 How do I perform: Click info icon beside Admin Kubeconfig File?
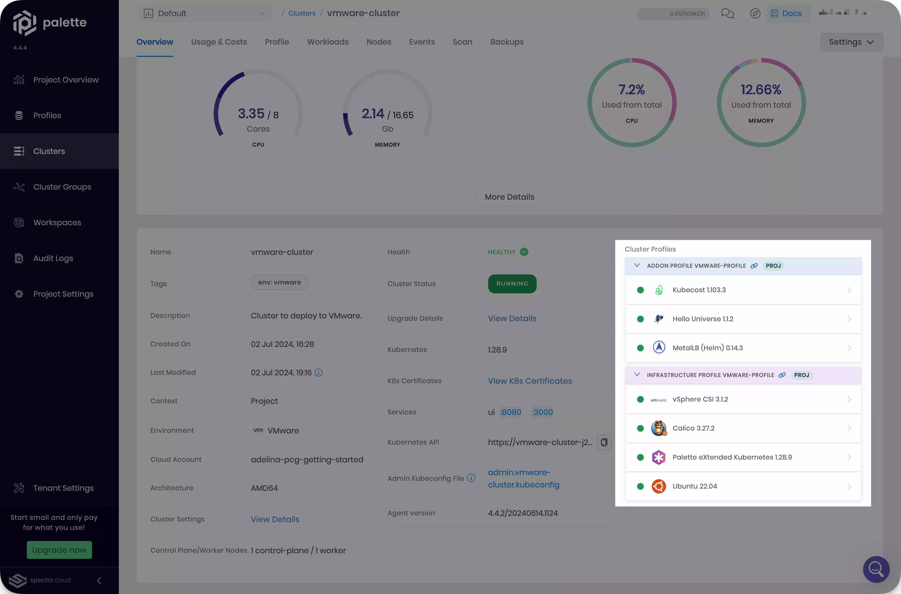[471, 478]
